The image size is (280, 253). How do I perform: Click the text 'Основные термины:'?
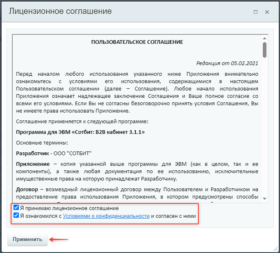tap(42, 143)
